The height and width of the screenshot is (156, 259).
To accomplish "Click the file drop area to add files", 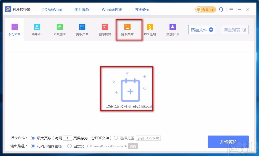I will point(127,91).
